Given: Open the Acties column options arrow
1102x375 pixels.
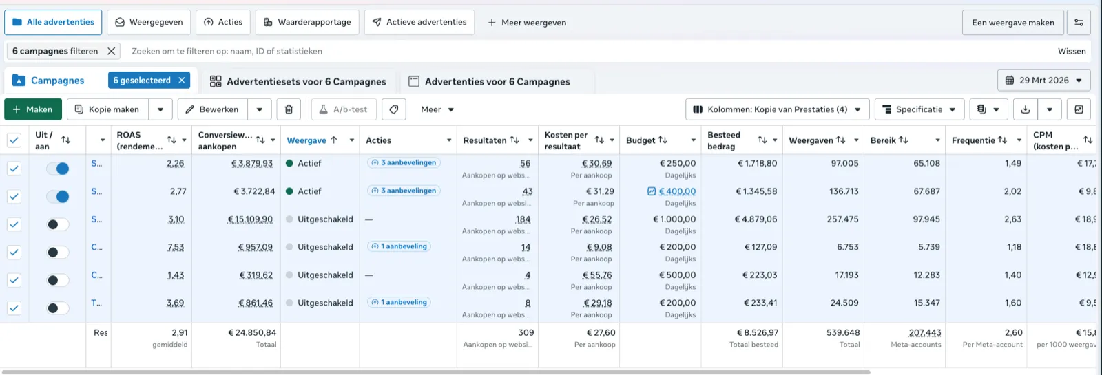Looking at the screenshot, I should click(x=449, y=140).
